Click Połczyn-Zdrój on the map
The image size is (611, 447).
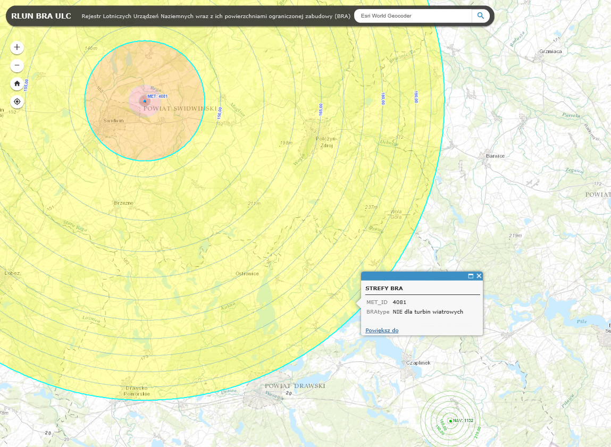point(327,141)
